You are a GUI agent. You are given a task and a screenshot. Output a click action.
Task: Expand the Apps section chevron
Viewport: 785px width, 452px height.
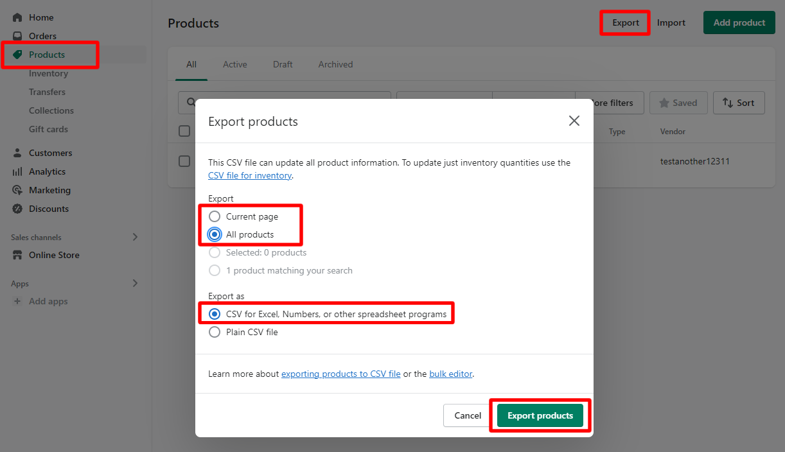click(135, 283)
